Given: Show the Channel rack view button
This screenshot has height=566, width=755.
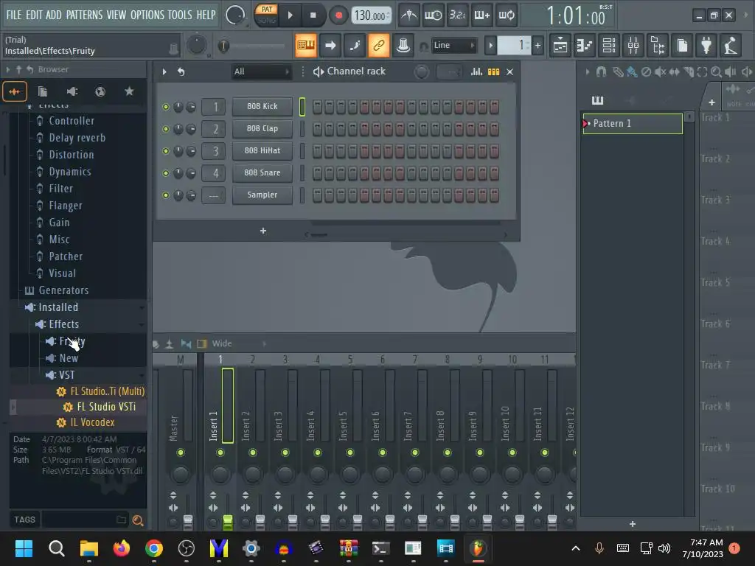Looking at the screenshot, I should [x=609, y=46].
